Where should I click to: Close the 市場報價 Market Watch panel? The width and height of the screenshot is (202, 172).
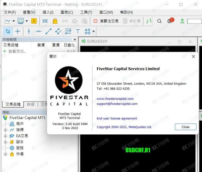(x=75, y=39)
